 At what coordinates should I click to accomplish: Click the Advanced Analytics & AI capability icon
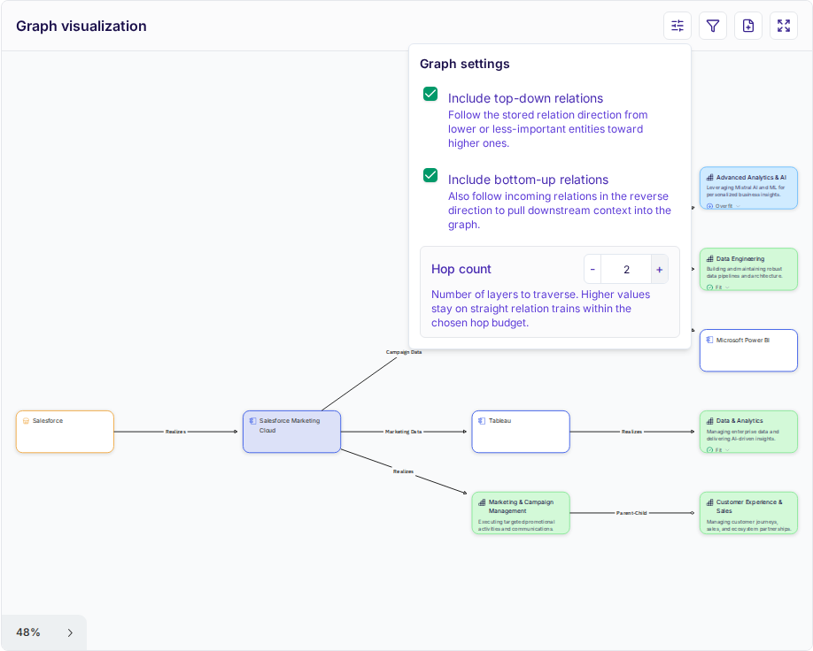[x=709, y=177]
